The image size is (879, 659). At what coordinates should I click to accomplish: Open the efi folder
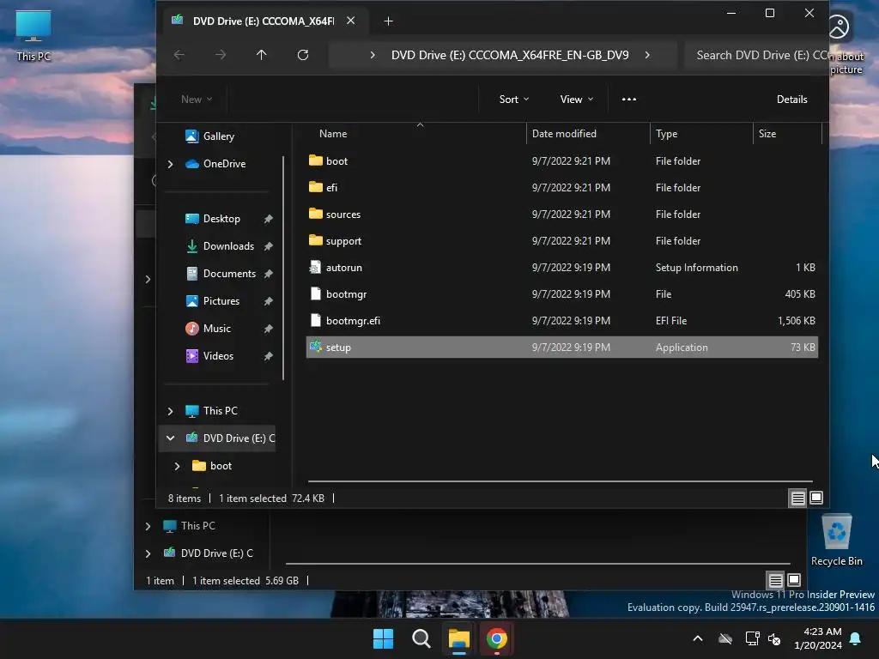(x=561, y=188)
